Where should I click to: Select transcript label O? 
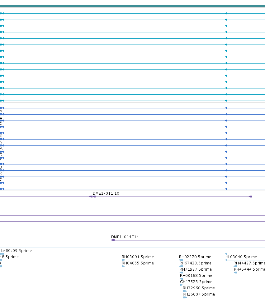[x=1, y=136]
